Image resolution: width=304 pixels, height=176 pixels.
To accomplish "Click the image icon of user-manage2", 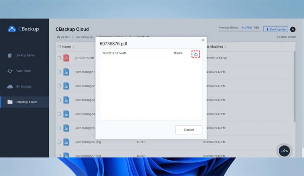I will click(x=66, y=86).
